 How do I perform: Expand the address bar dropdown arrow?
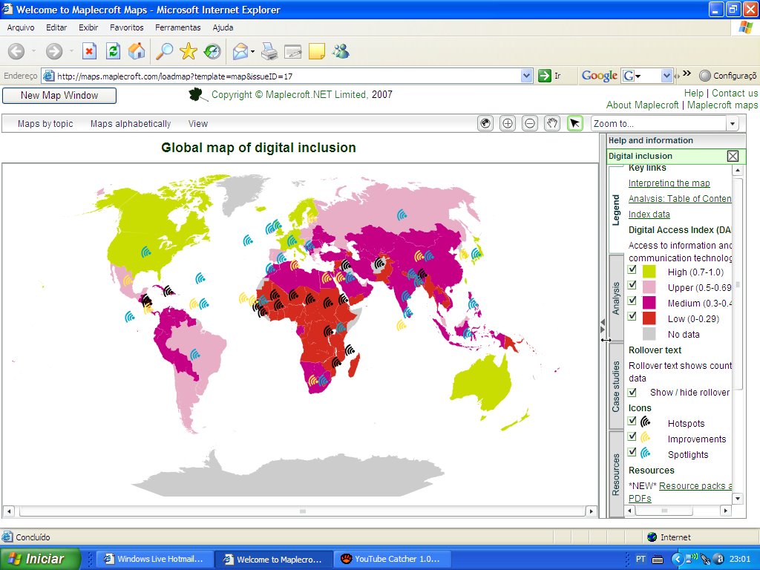tap(526, 76)
